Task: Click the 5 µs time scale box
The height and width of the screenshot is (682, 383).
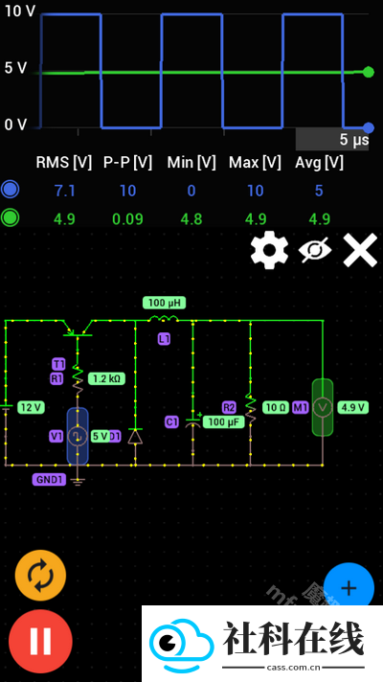Action: (332, 139)
